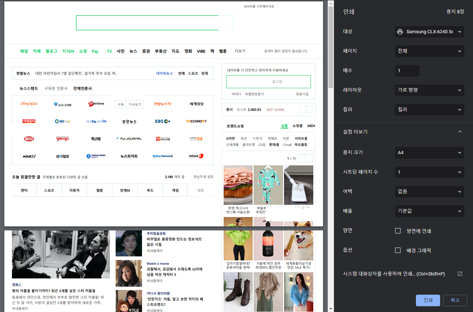Viewport: 473px width, 312px height.
Task: Click the 이데일리 red logo
Action: 29,121
